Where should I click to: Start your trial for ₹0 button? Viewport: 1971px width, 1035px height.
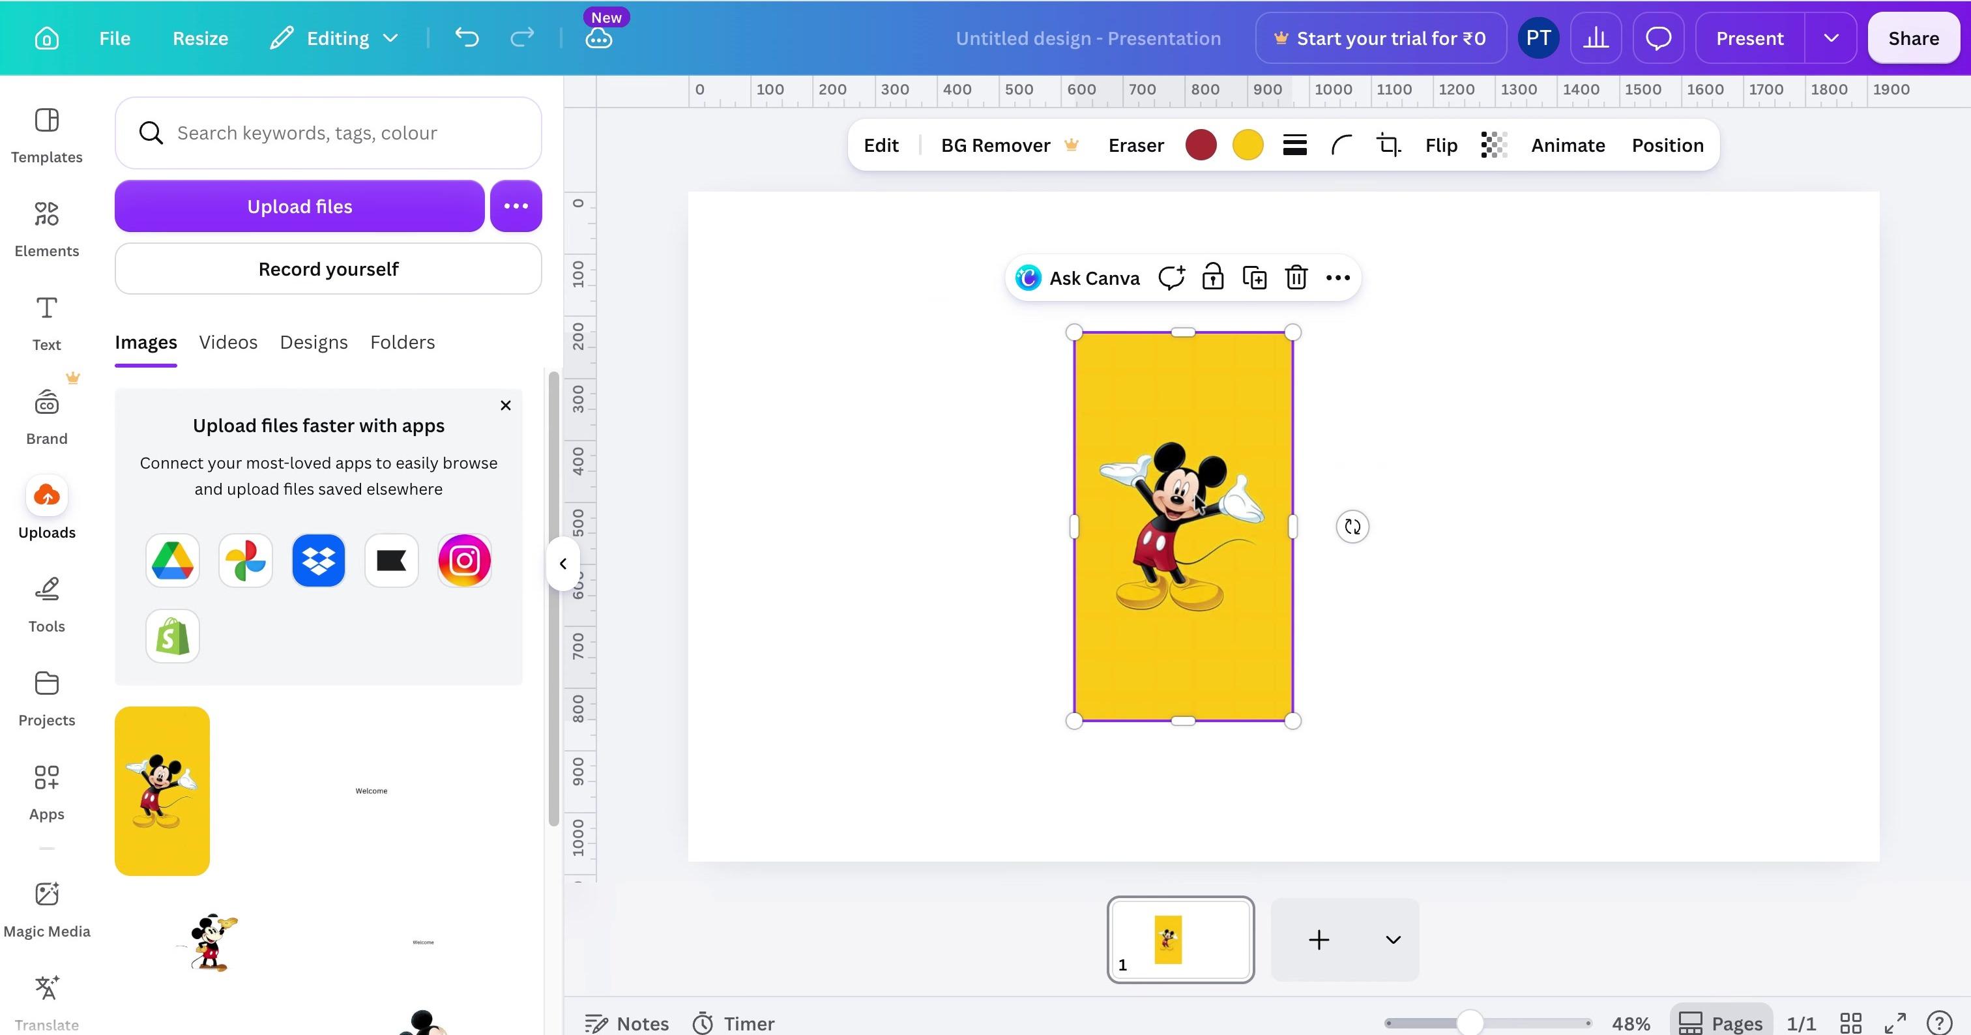pyautogui.click(x=1380, y=38)
